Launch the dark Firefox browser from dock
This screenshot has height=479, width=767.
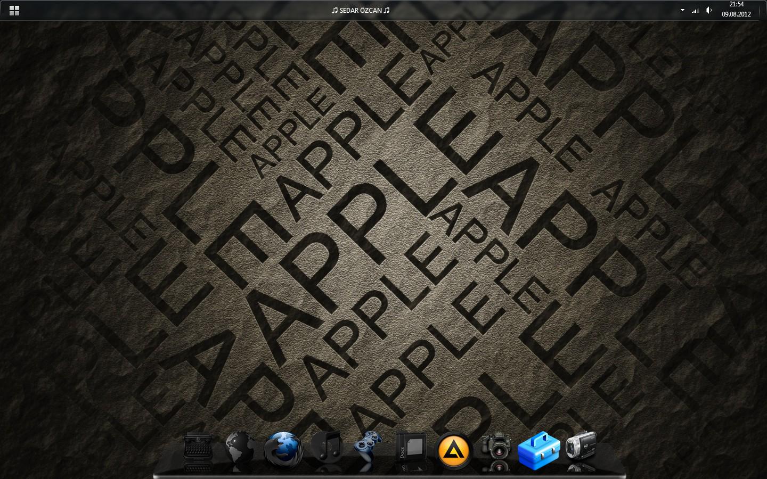coord(283,449)
